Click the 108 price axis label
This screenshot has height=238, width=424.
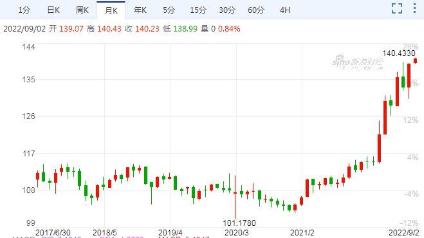tap(29, 190)
